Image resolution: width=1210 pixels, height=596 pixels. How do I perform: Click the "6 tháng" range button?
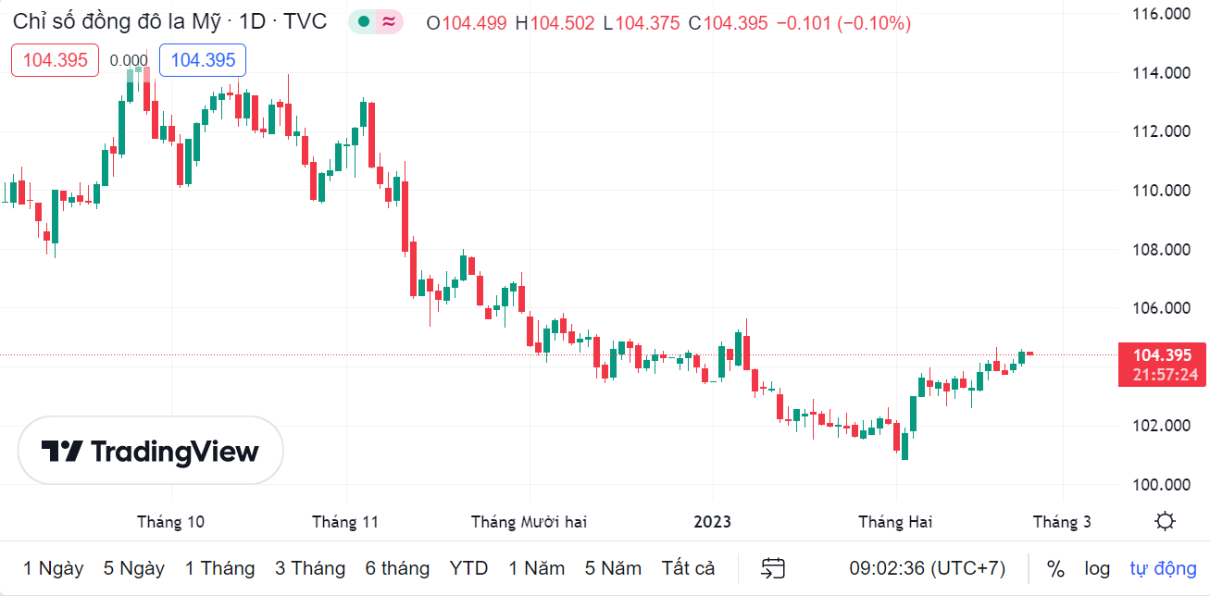(x=397, y=568)
